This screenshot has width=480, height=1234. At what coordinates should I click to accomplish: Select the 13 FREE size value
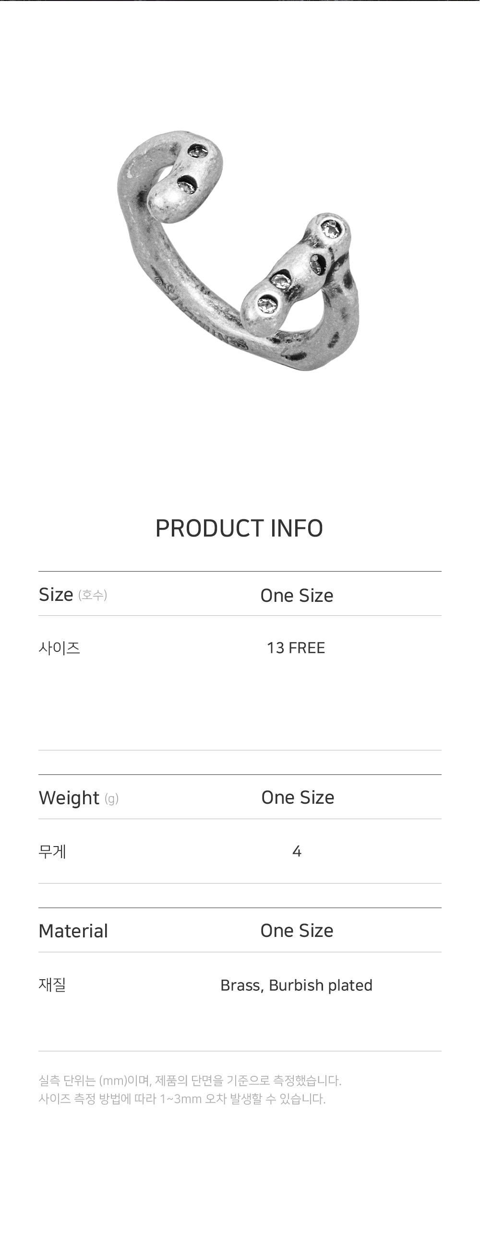coord(296,648)
